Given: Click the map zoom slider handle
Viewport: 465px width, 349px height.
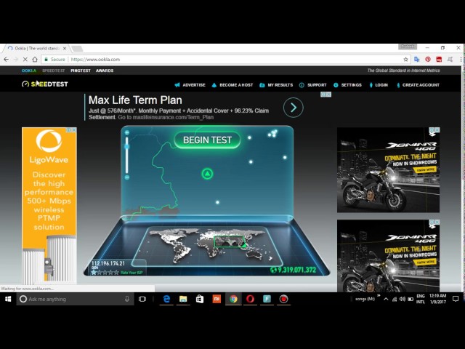Looking at the screenshot, I should (127, 146).
